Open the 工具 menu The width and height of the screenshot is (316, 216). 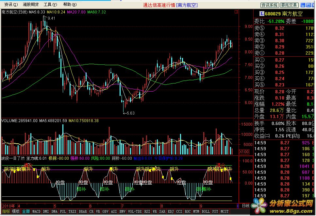pyautogui.click(x=50, y=5)
